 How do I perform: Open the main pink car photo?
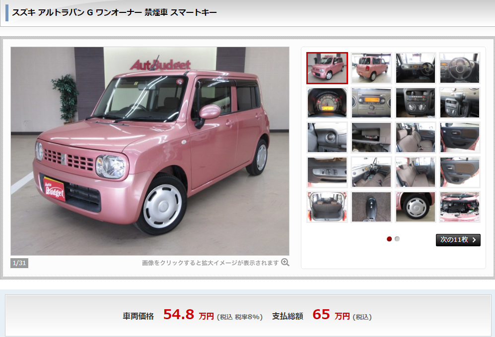pos(150,151)
